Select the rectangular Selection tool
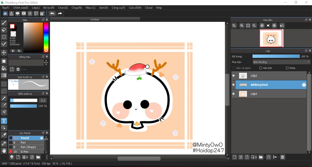 (4, 84)
